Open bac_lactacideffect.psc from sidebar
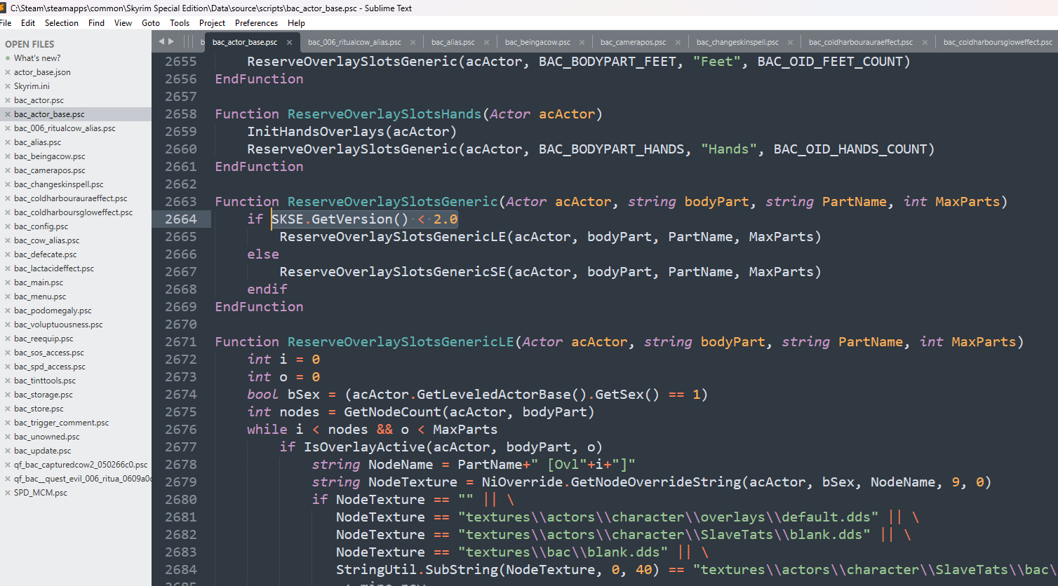 [54, 268]
